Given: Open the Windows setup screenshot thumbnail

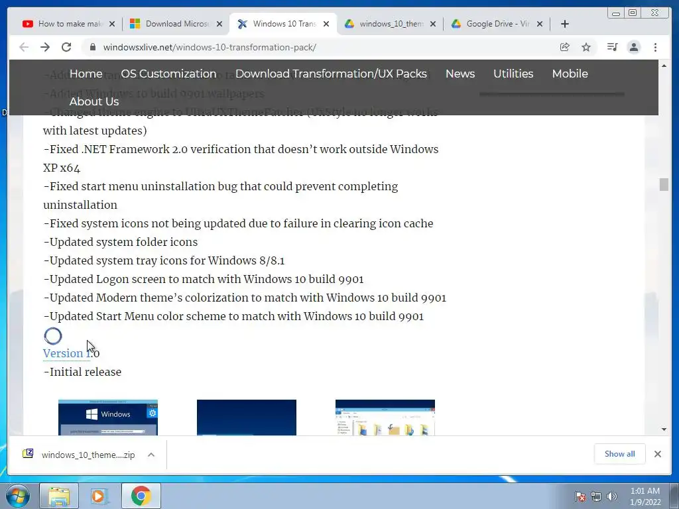Looking at the screenshot, I should coord(108,418).
